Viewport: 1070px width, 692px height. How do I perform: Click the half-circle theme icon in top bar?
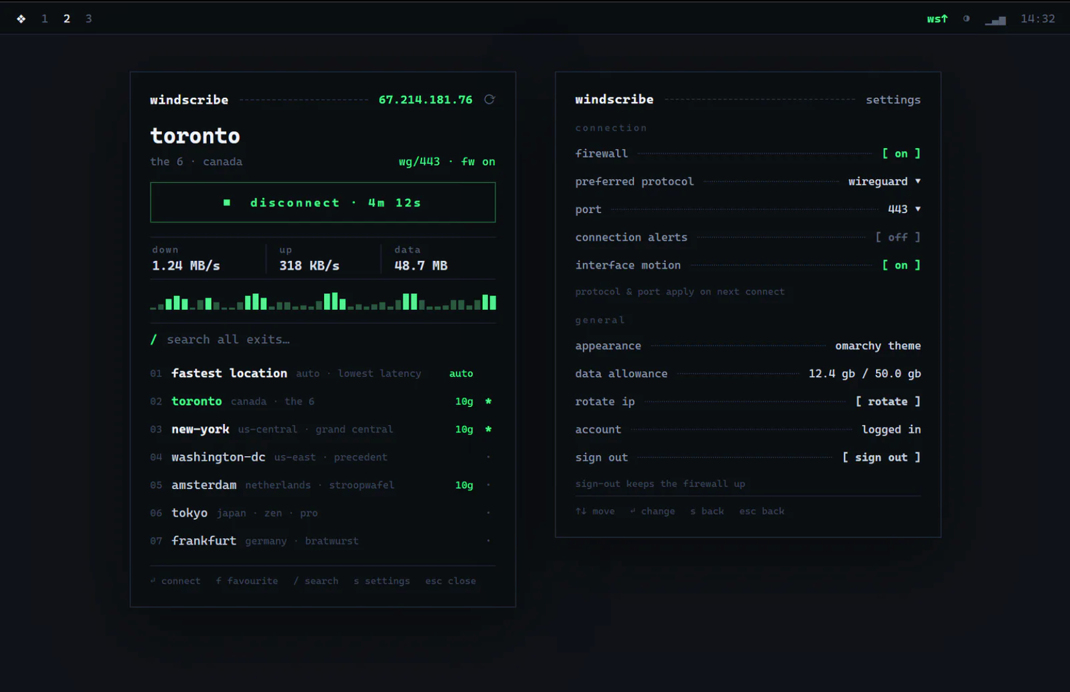[966, 19]
